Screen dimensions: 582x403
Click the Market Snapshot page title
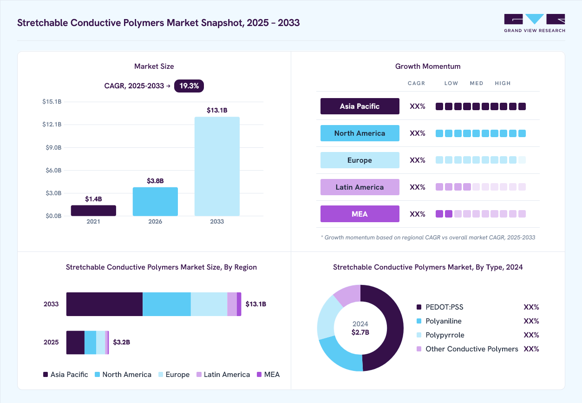pos(158,23)
